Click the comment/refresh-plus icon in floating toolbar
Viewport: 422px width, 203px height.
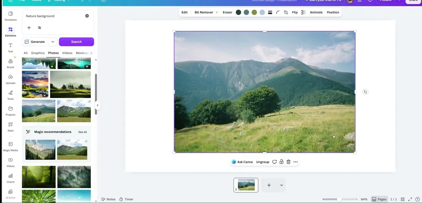tap(274, 162)
